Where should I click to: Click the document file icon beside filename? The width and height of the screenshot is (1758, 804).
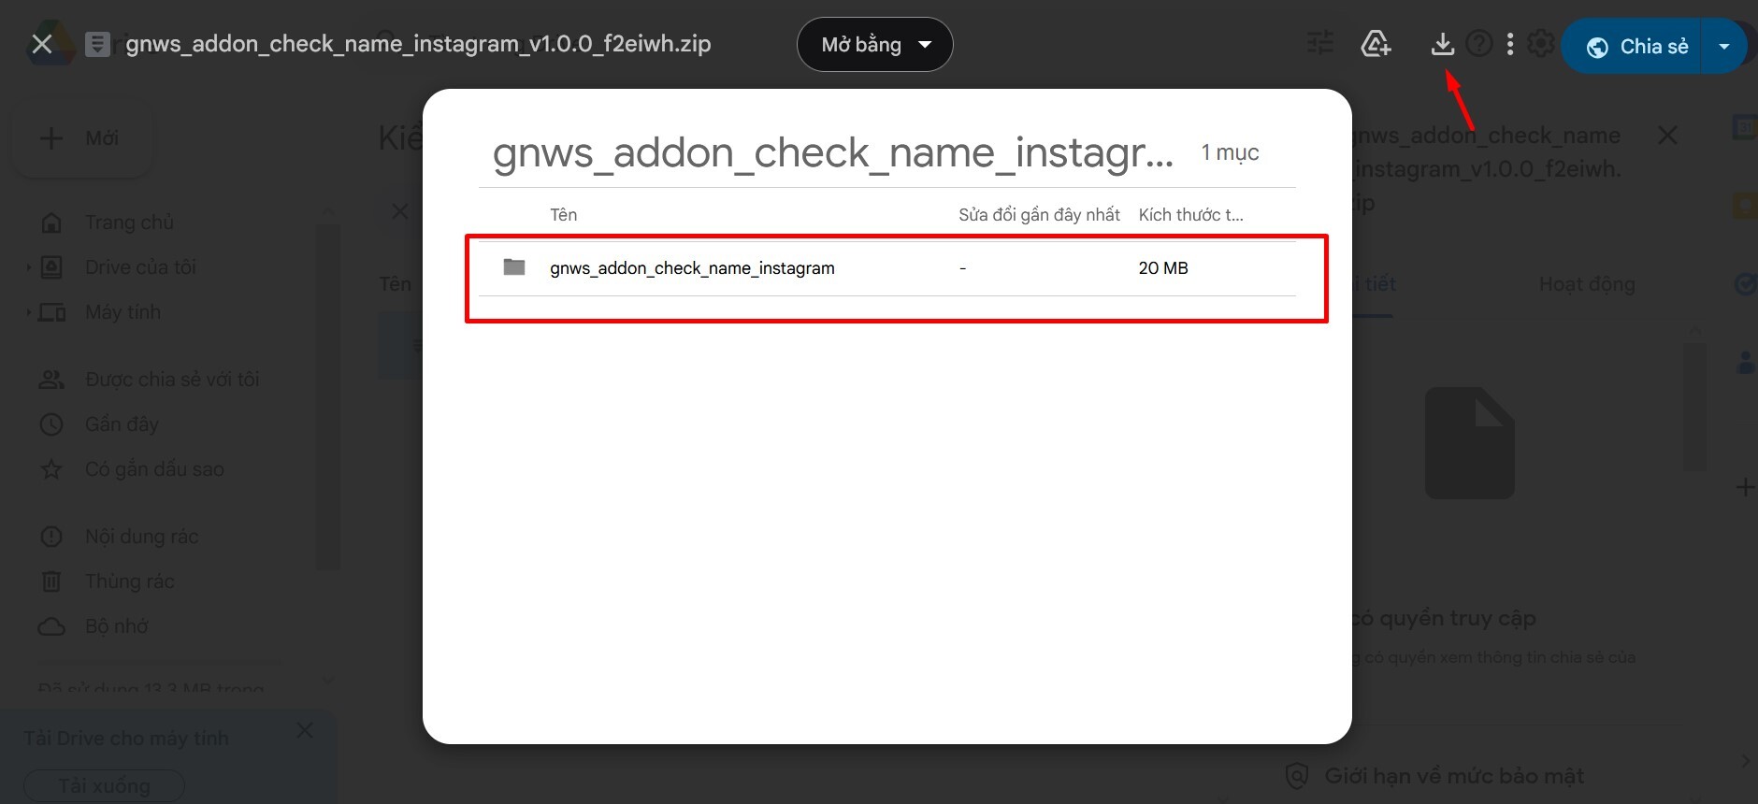tap(97, 44)
